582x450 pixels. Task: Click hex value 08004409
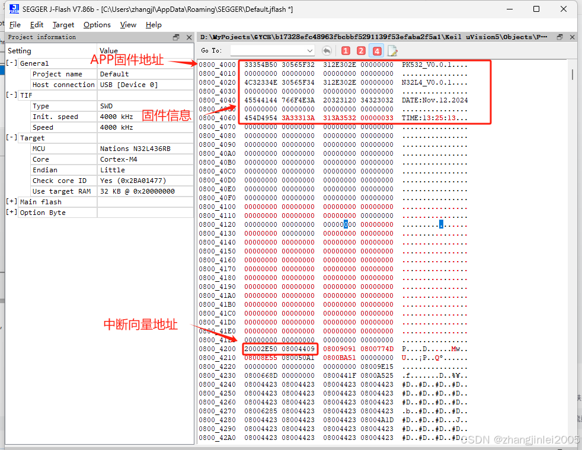click(298, 349)
